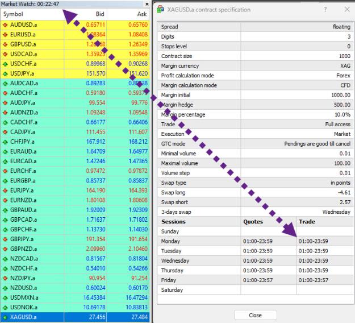Screen dimensions: 355x323
Task: Click the down arrow icon beside AUDUSD.a
Action: [x=5, y=24]
